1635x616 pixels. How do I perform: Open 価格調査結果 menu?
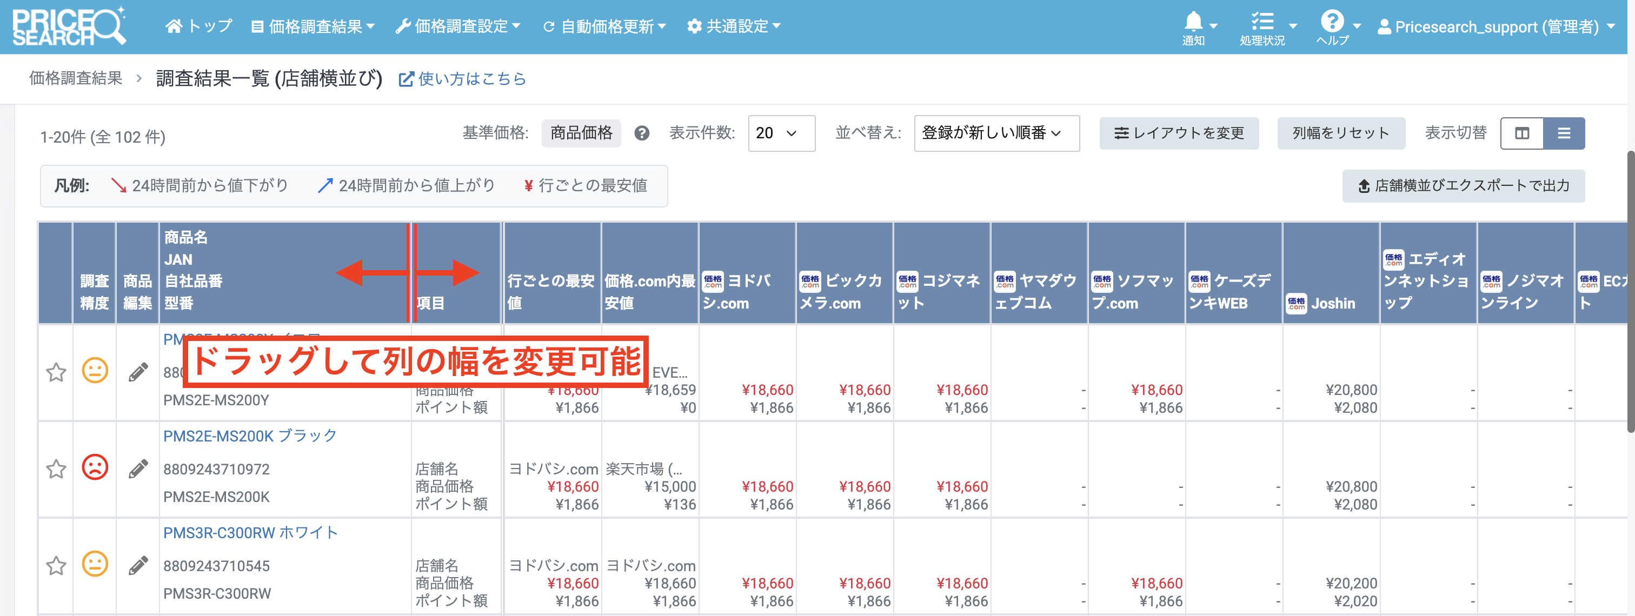(313, 26)
